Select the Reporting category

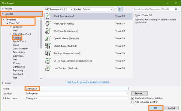(18, 70)
